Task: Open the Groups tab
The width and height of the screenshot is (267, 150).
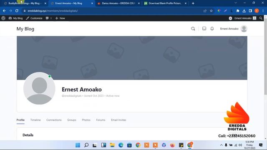Action: point(72,120)
